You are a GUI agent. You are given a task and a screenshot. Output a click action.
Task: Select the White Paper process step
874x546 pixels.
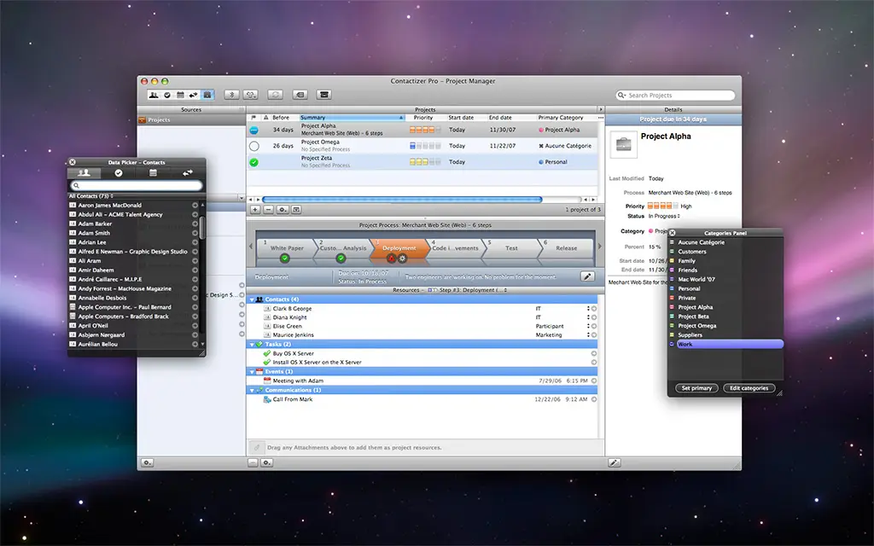[286, 248]
